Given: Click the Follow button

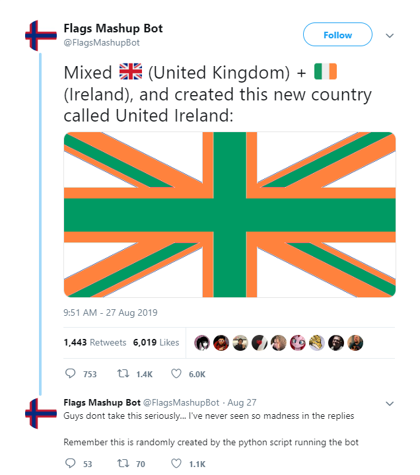Looking at the screenshot, I should [x=337, y=34].
